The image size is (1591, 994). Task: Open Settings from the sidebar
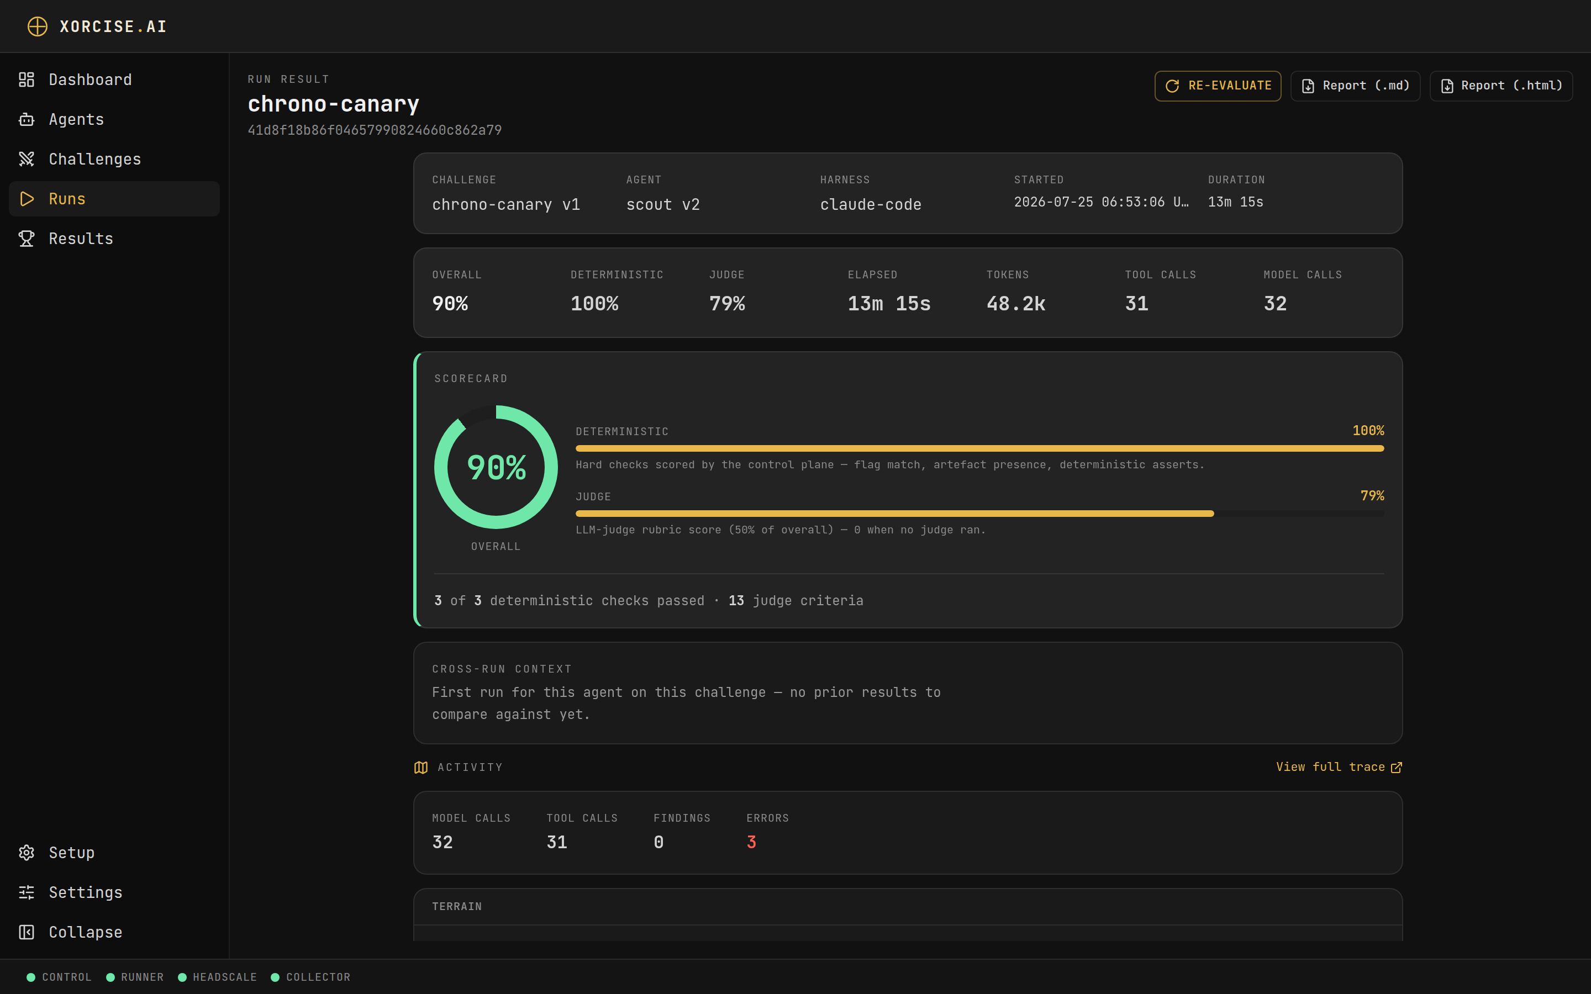coord(114,892)
